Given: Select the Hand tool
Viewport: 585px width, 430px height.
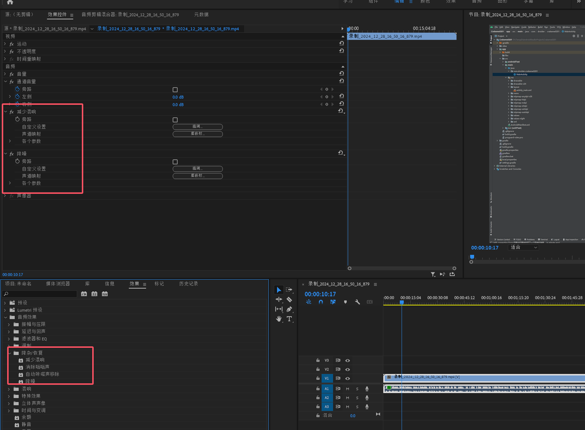Looking at the screenshot, I should pos(279,319).
